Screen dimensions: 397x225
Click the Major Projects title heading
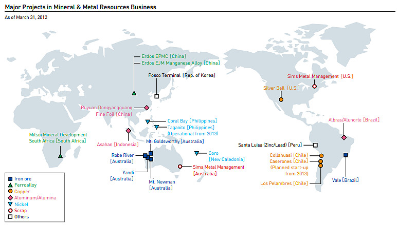pyautogui.click(x=81, y=7)
